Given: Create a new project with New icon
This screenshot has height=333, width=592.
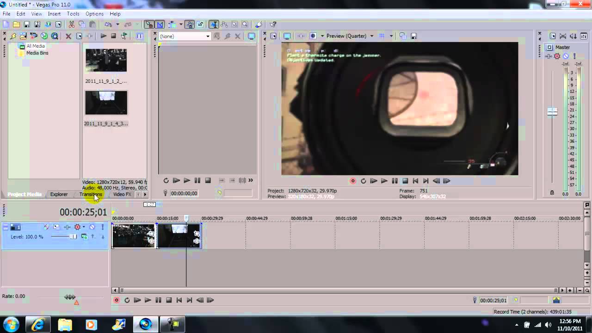Looking at the screenshot, I should coord(6,25).
